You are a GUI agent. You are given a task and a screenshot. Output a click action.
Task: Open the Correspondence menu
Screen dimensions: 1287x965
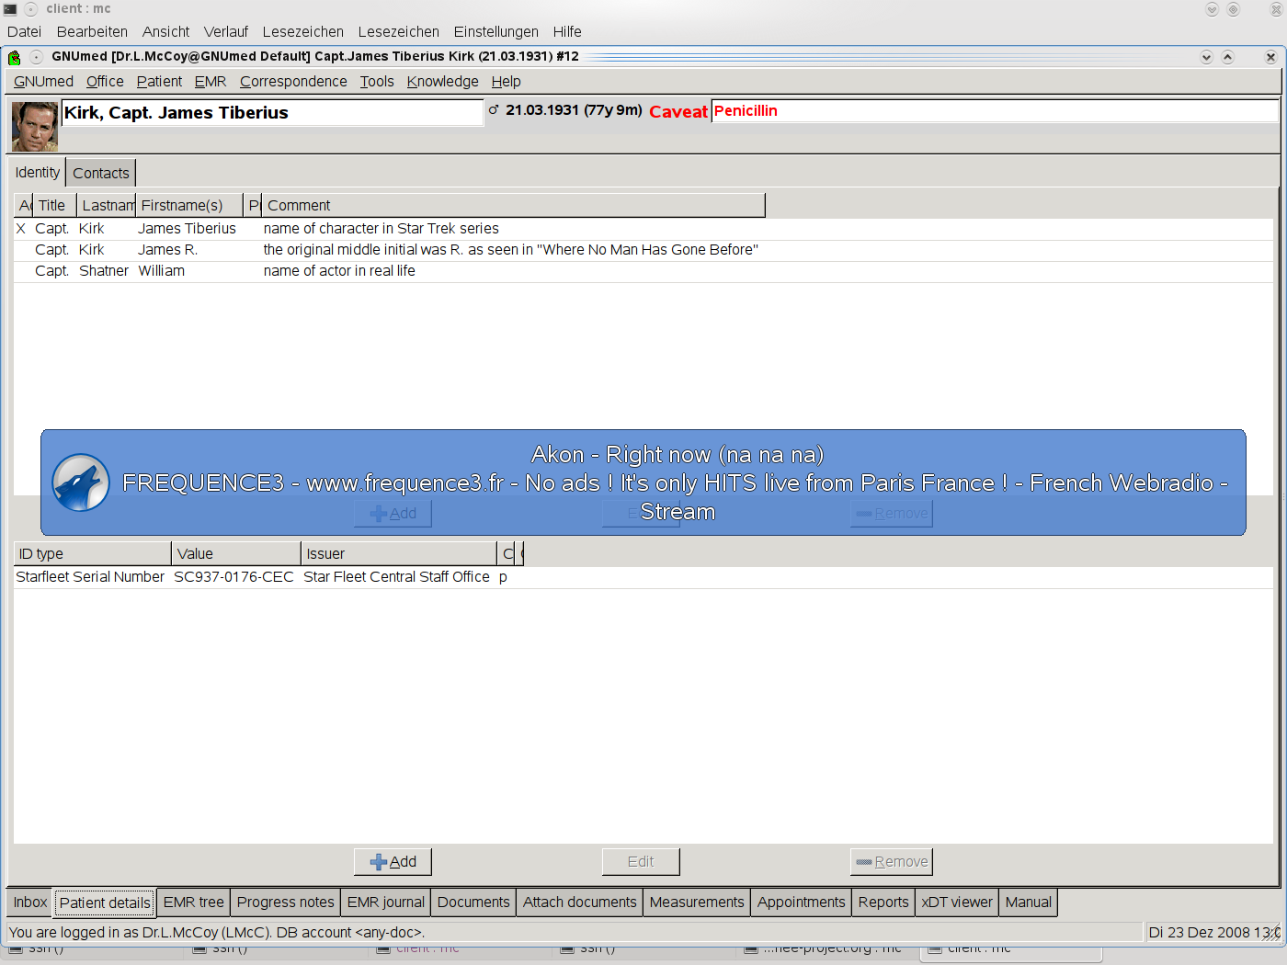293,81
